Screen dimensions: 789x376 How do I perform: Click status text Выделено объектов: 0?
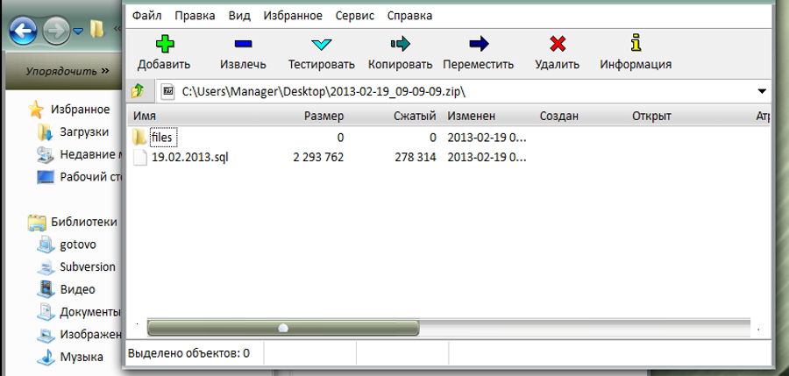click(189, 353)
